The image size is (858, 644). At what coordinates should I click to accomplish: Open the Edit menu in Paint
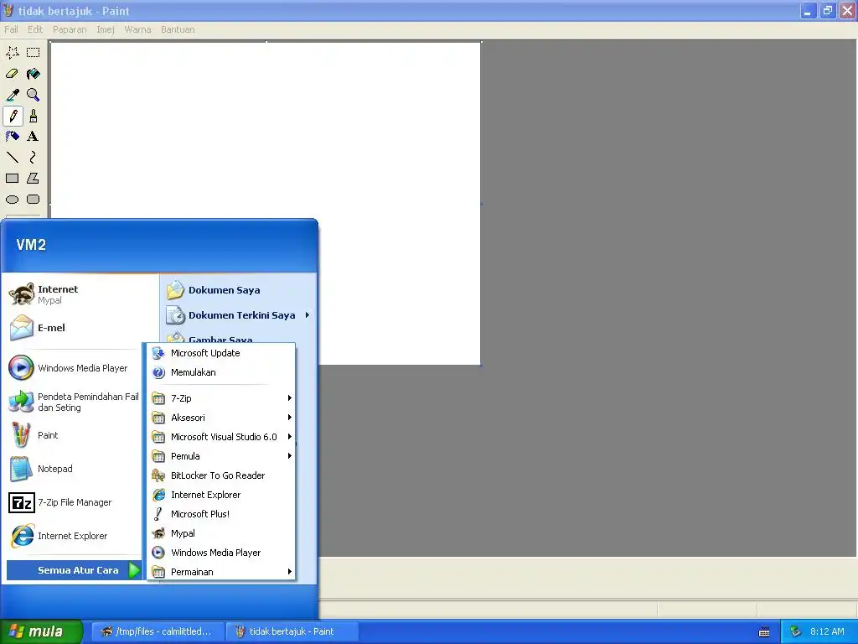click(x=35, y=29)
